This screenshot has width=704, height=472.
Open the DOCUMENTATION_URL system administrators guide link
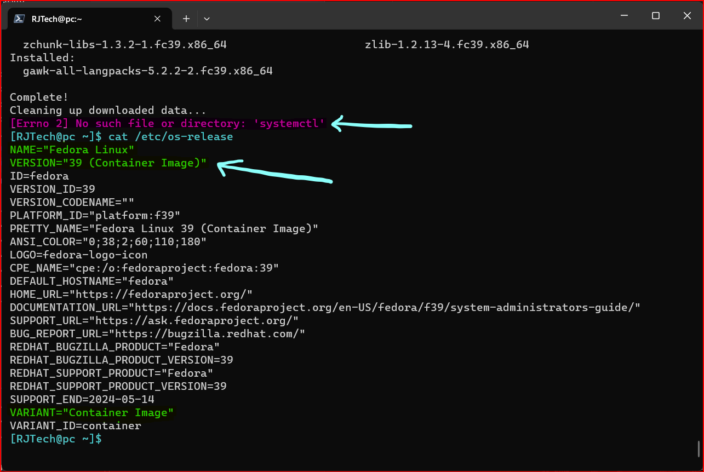[323, 307]
